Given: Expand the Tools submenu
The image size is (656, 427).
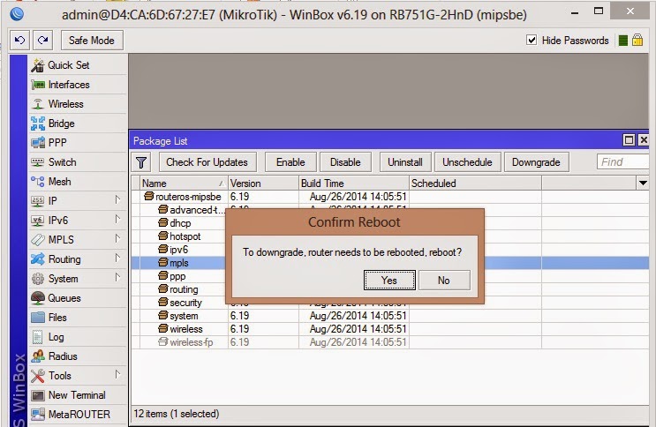Looking at the screenshot, I should tap(117, 375).
